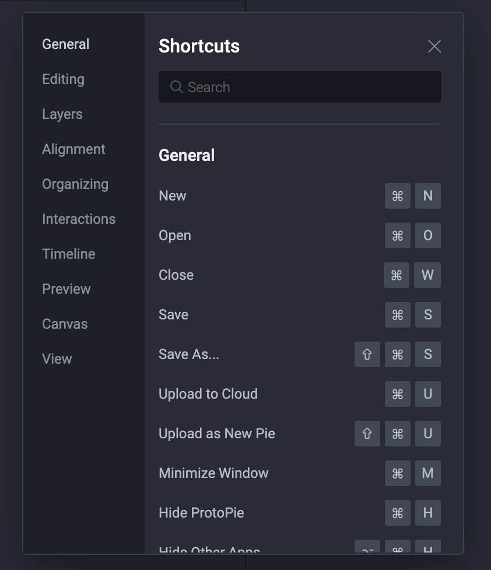Click the Command key icon for New
491x570 pixels.
(x=398, y=196)
